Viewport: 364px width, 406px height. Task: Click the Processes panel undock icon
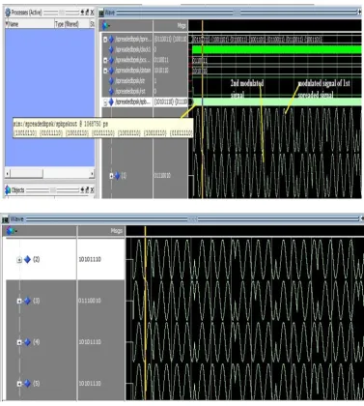[87, 13]
